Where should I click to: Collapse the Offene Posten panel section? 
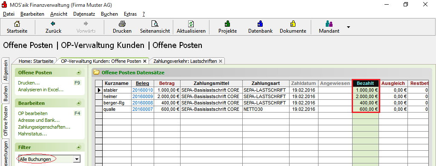(79, 73)
